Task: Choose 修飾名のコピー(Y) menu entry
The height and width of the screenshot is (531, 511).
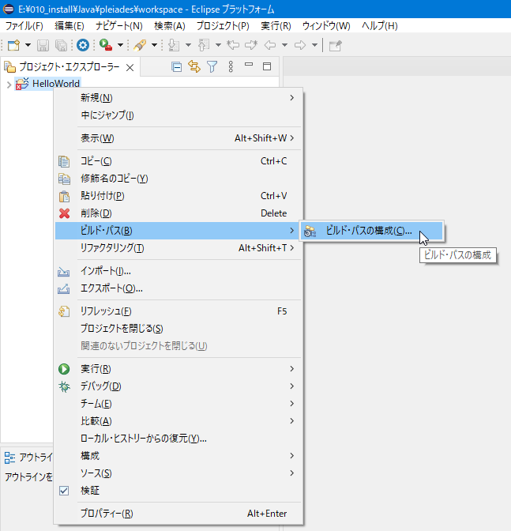Action: click(x=178, y=179)
